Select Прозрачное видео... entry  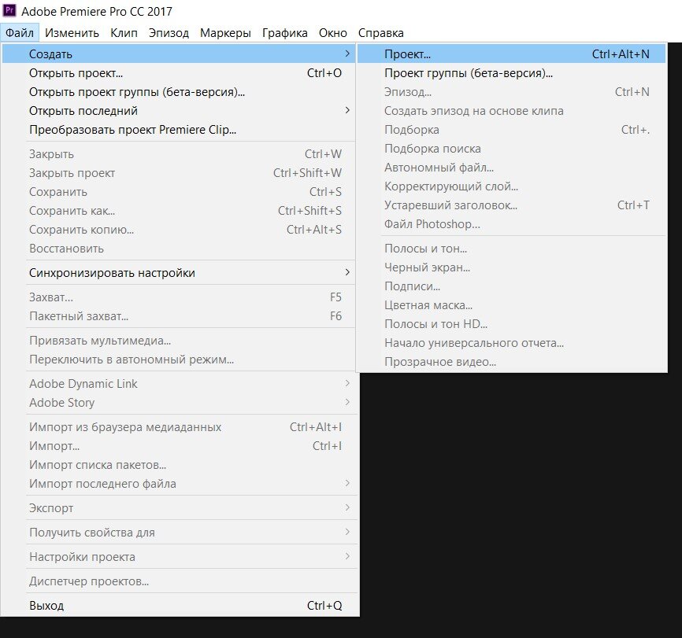tap(512, 362)
